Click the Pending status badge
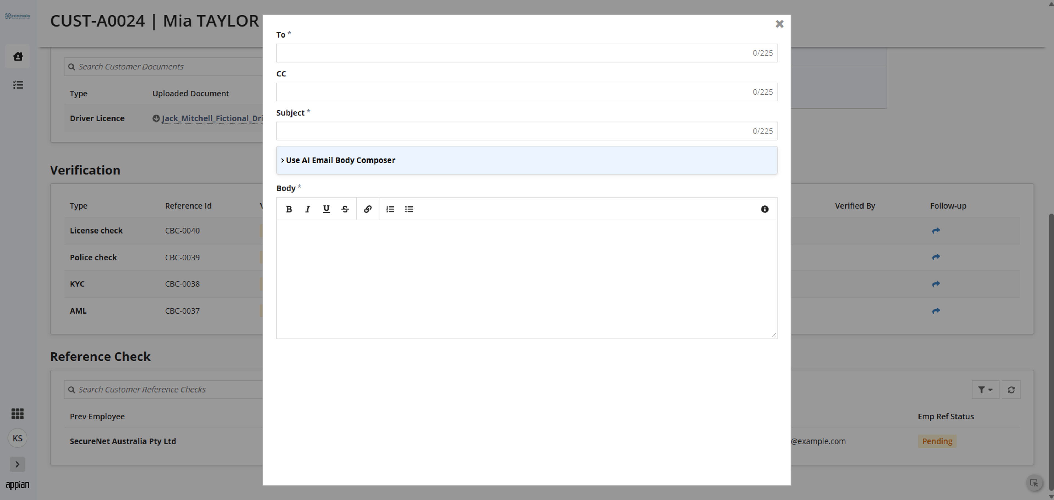This screenshot has width=1054, height=500. tap(937, 441)
